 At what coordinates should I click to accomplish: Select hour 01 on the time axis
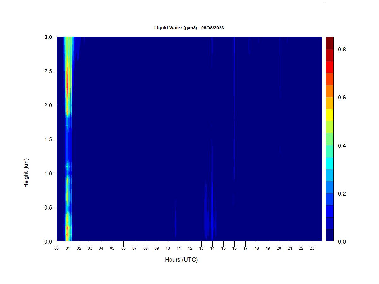(x=68, y=248)
